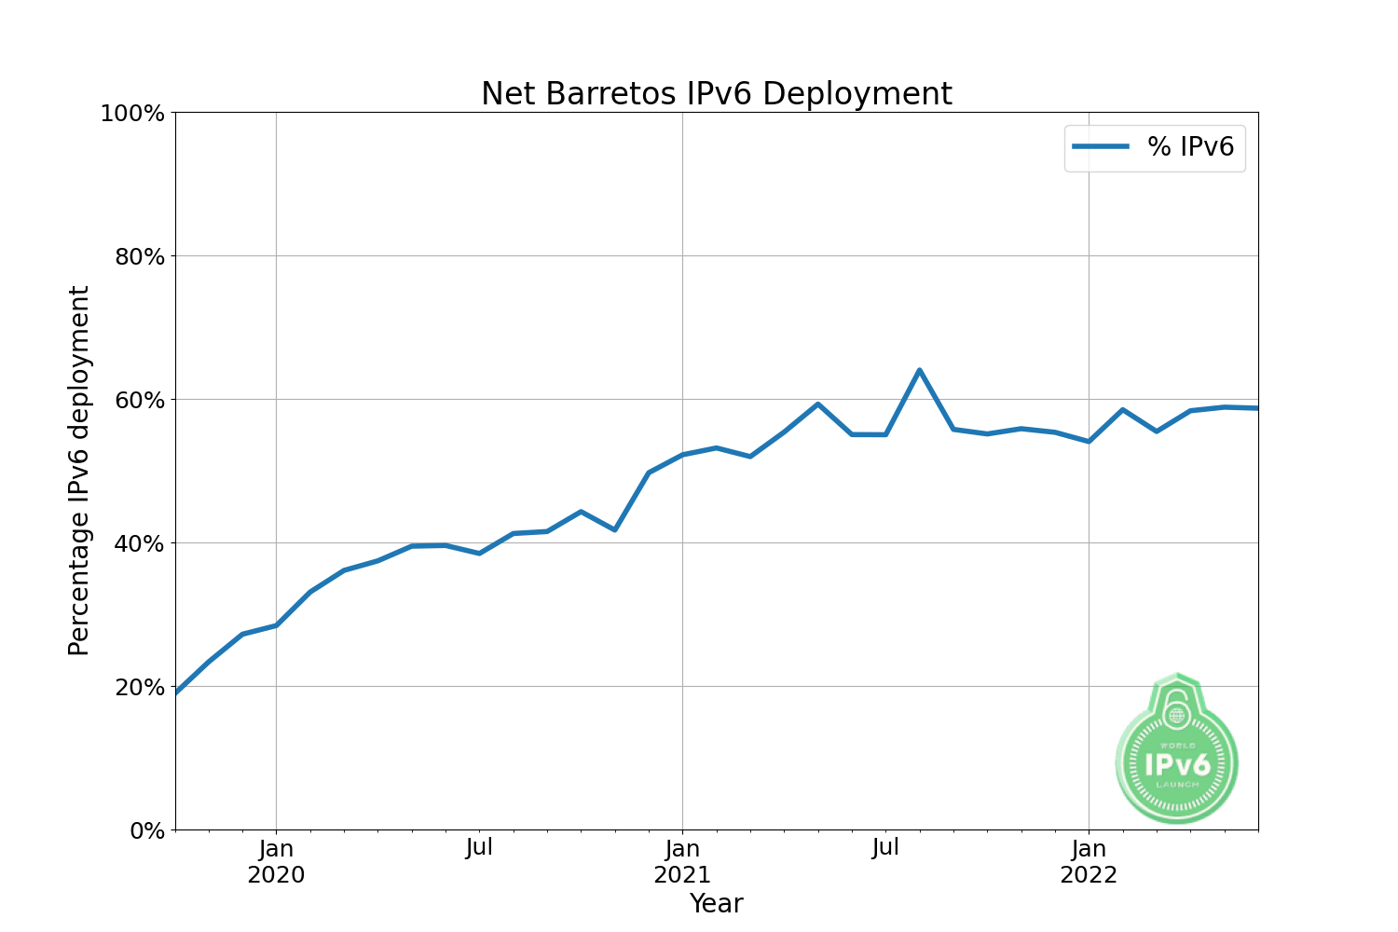The image size is (1398, 932).
Task: Click the highest peak of the blue line
Action: (x=919, y=370)
